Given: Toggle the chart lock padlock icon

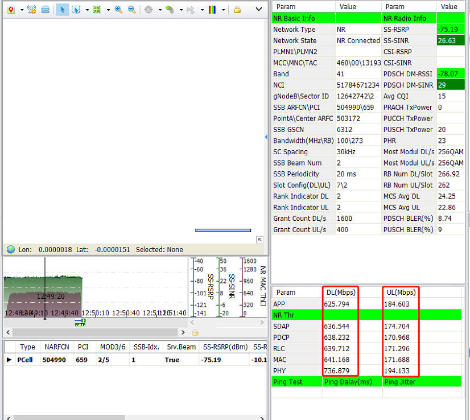Looking at the screenshot, I should [x=195, y=332].
